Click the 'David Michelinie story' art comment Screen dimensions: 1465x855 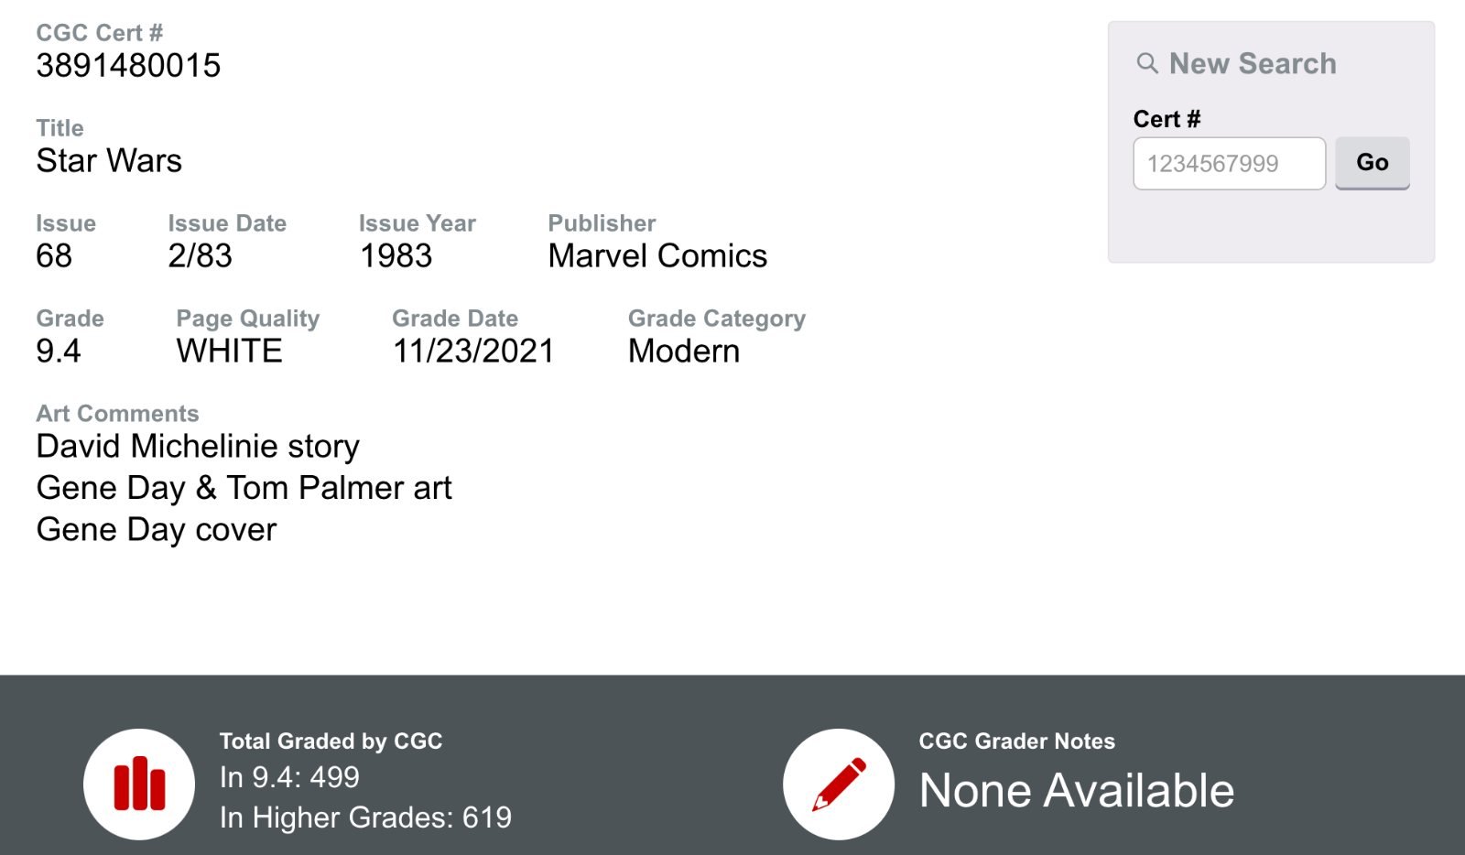[x=198, y=447]
